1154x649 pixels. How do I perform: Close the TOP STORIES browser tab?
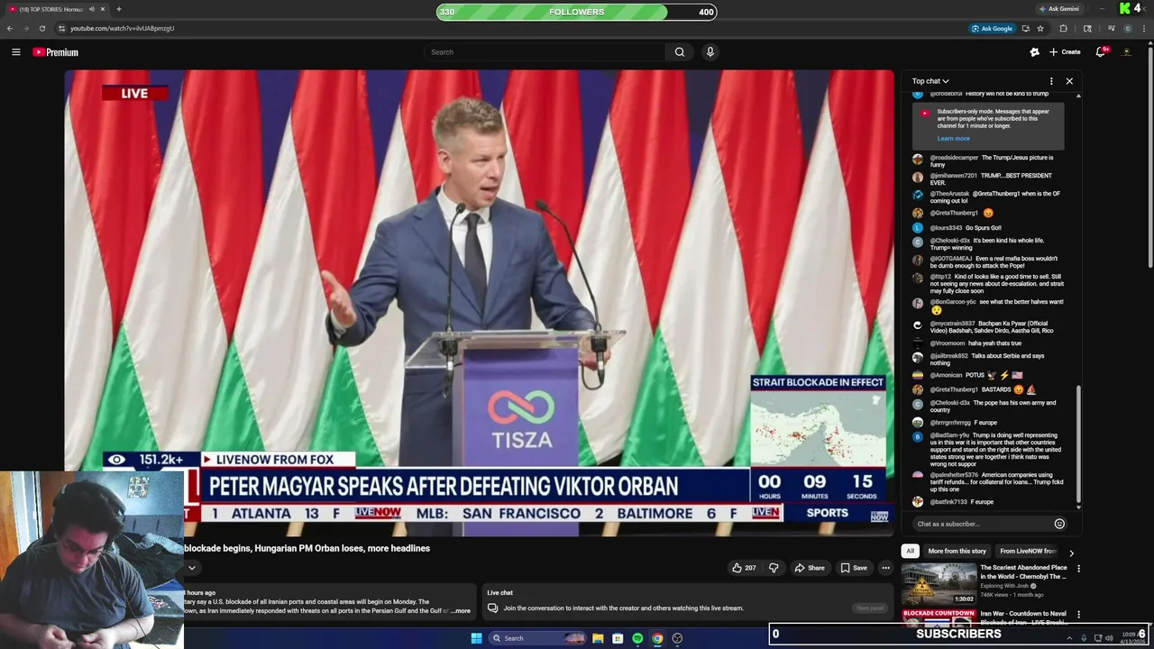[102, 9]
